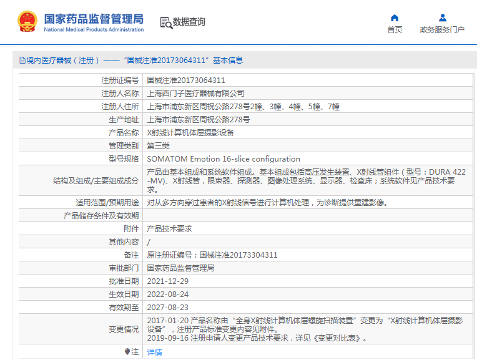Click the national emblem logo
The image size is (477, 360).
tap(27, 21)
